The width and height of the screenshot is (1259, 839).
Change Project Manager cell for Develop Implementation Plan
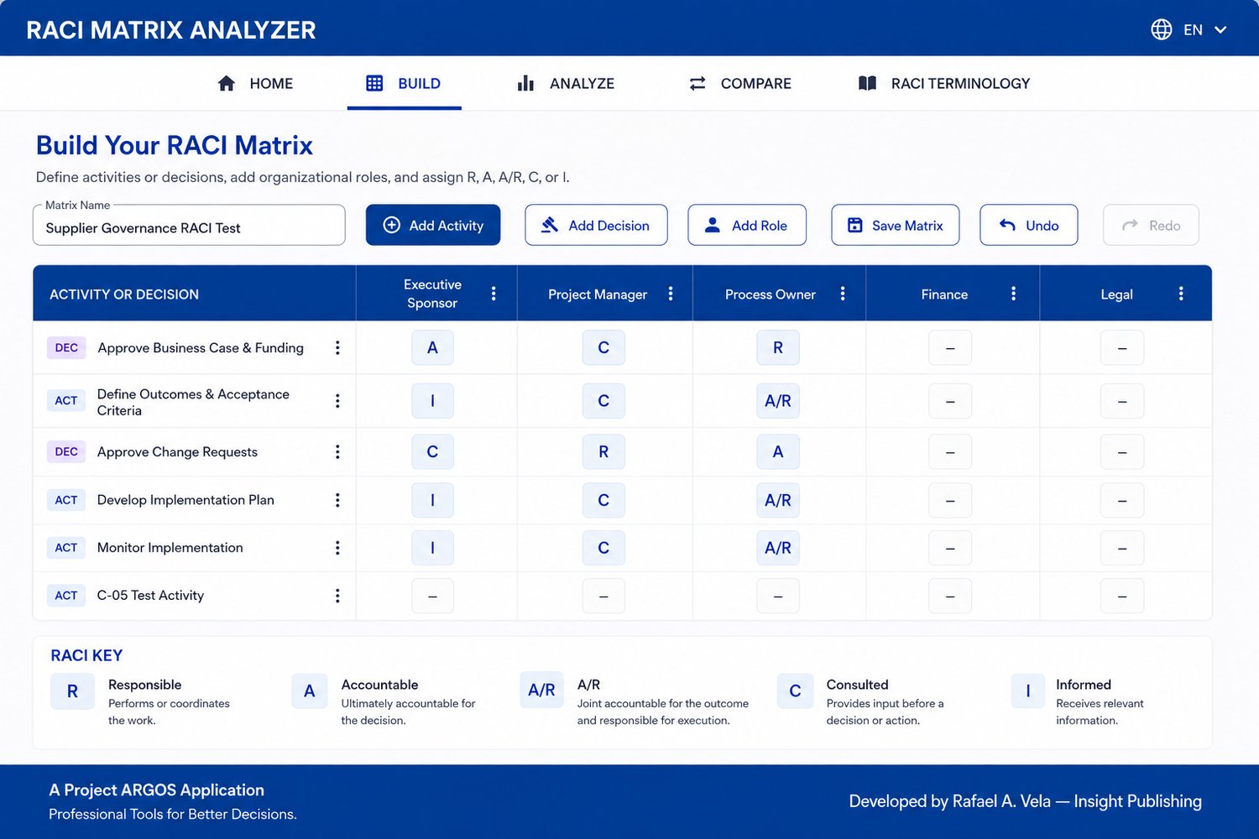603,500
